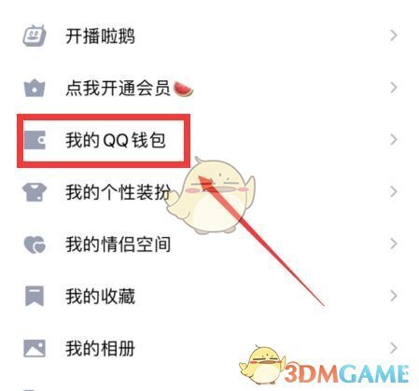Expand the chevron on 我的QQ钱包 row
Viewport: 419px width, 391px height.
point(394,140)
